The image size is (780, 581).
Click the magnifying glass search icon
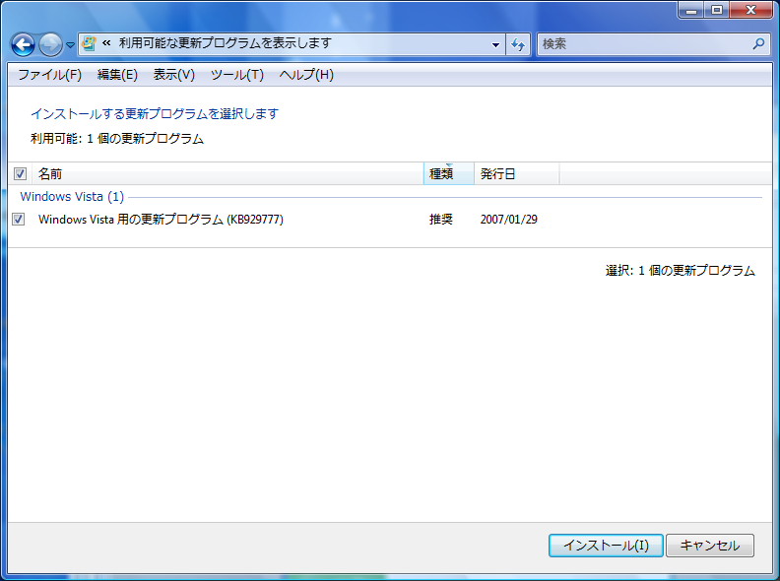(758, 43)
